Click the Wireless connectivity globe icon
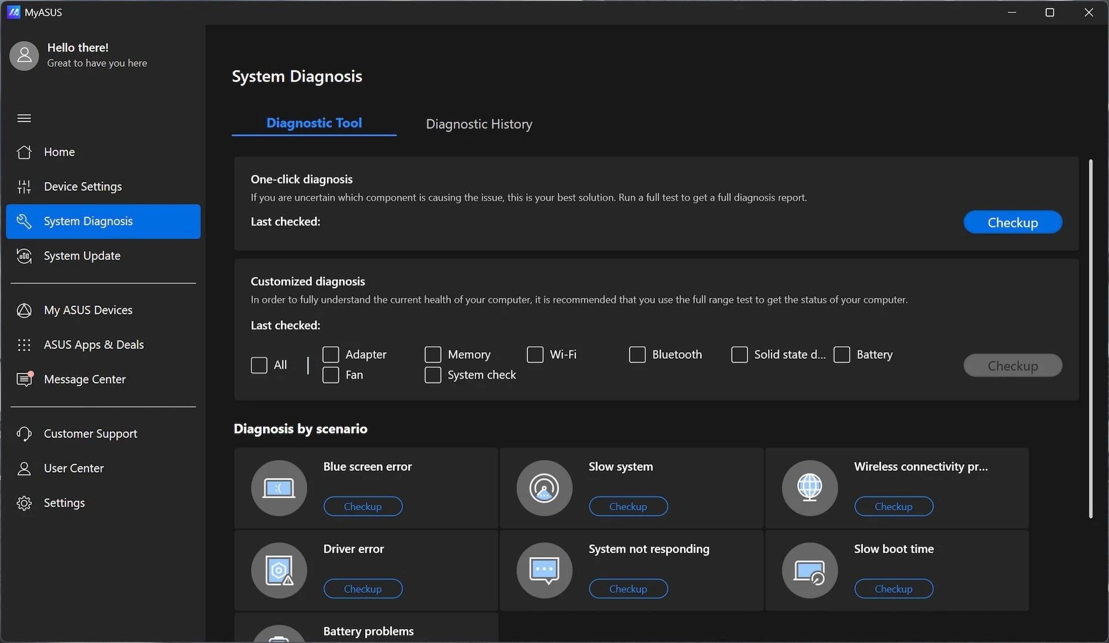This screenshot has width=1109, height=643. [x=810, y=488]
